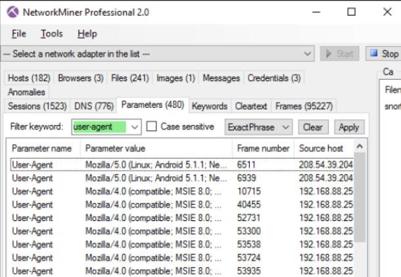Switch to the Cleartext tab

click(x=251, y=106)
